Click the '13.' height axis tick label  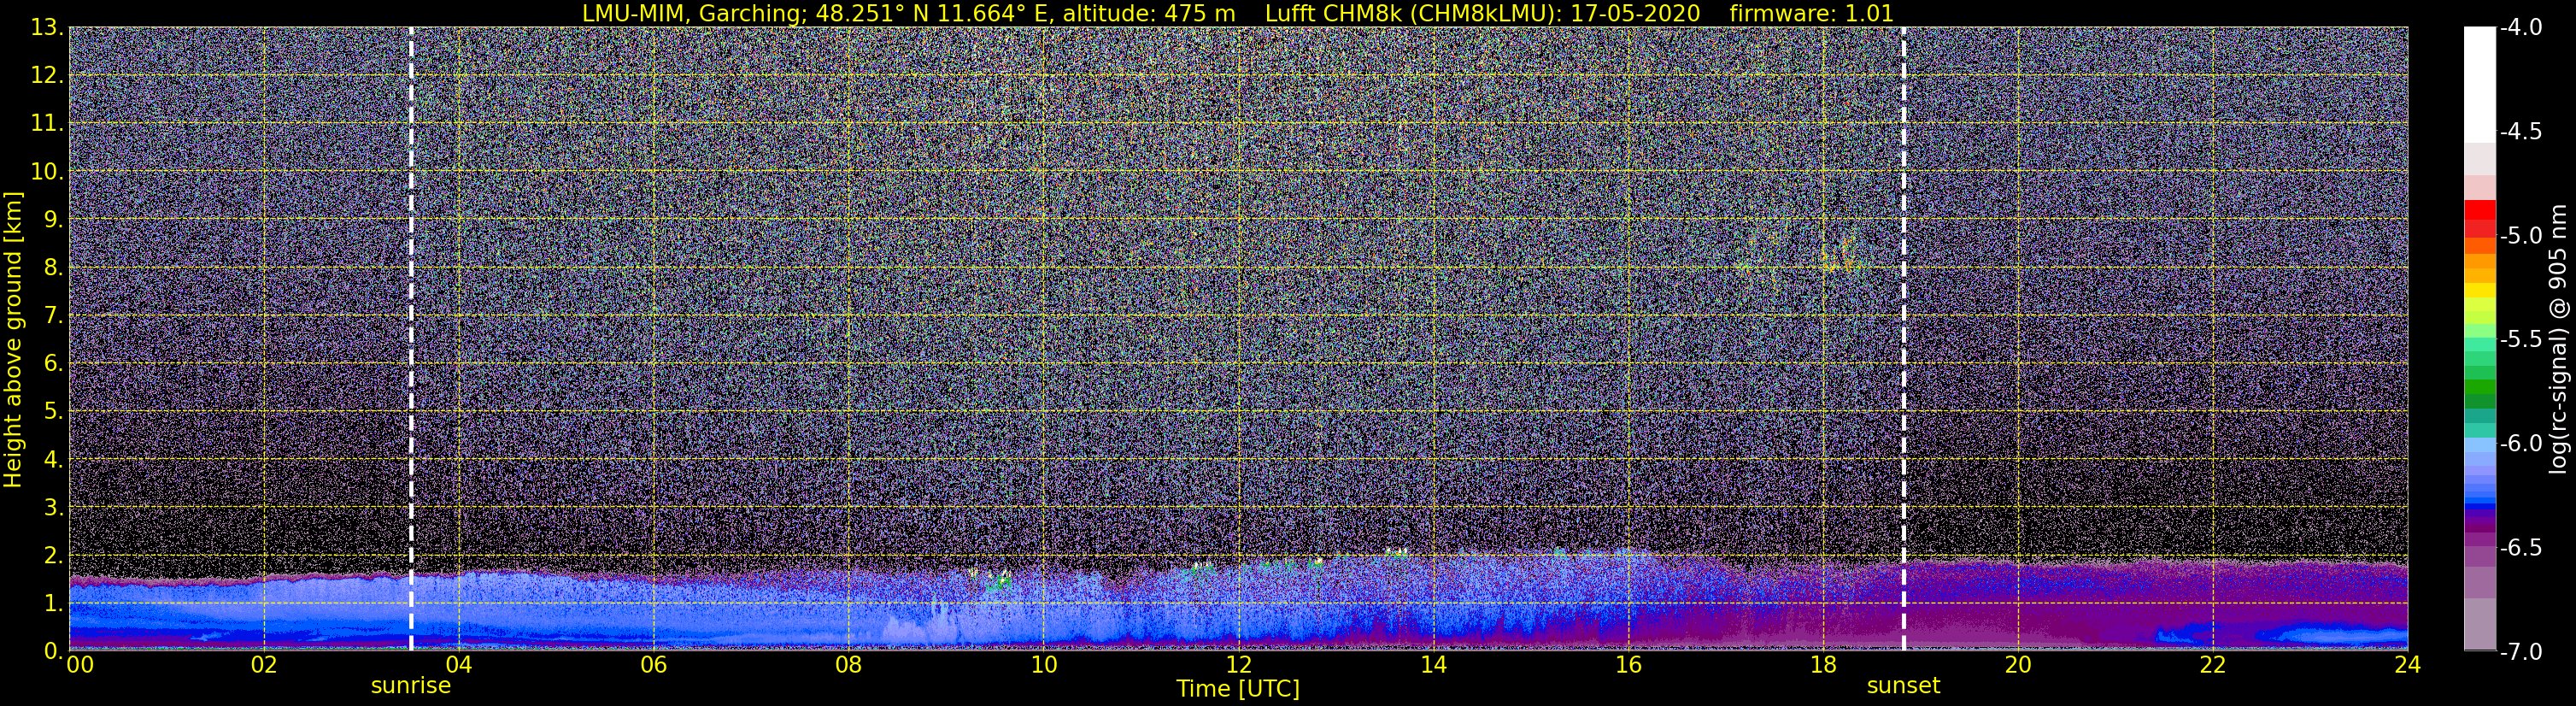[47, 28]
